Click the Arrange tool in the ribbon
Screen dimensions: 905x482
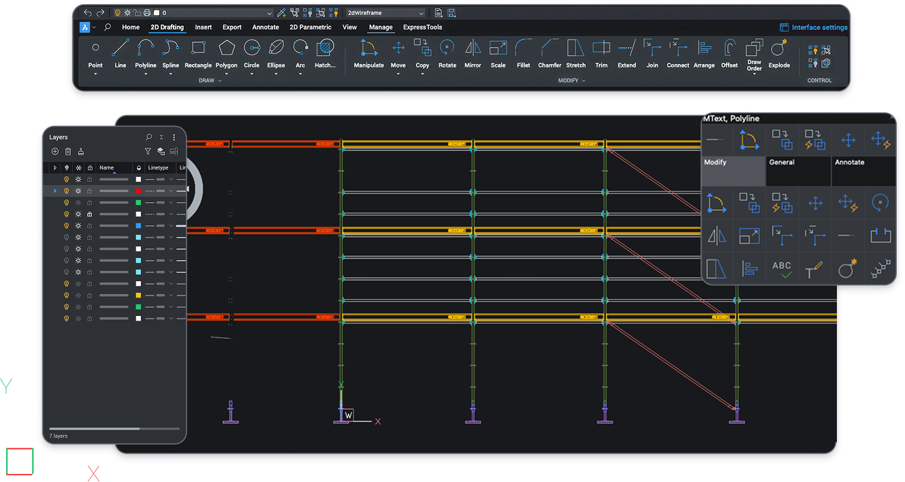(x=704, y=53)
